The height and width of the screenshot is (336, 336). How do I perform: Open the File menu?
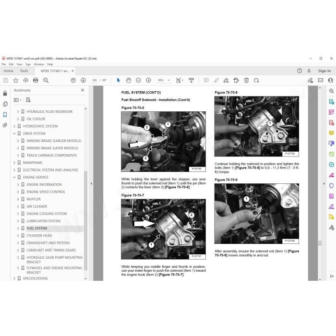pos(4,64)
